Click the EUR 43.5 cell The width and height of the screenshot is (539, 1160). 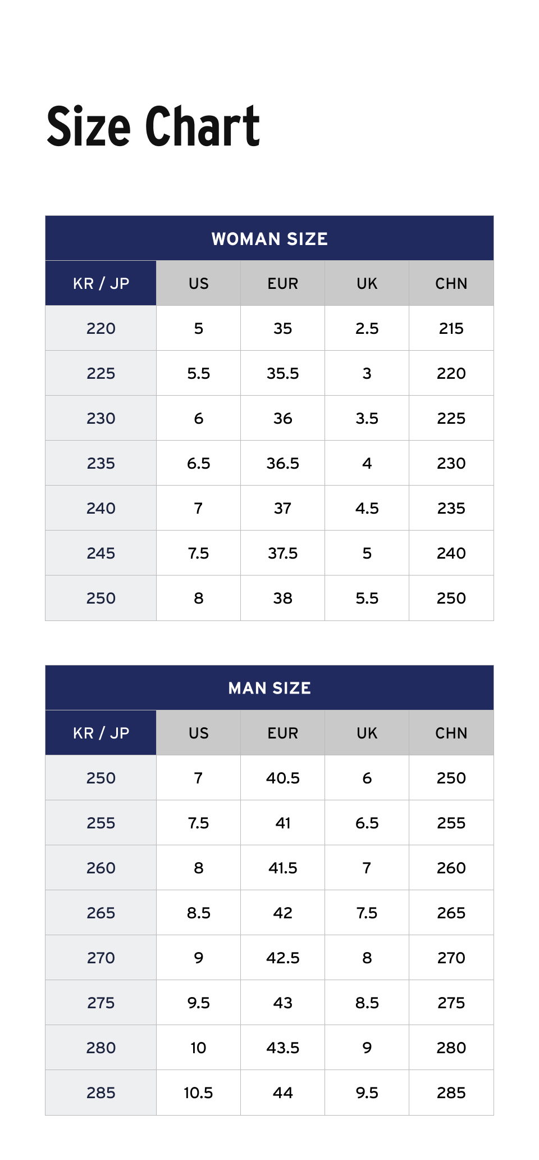(283, 1048)
